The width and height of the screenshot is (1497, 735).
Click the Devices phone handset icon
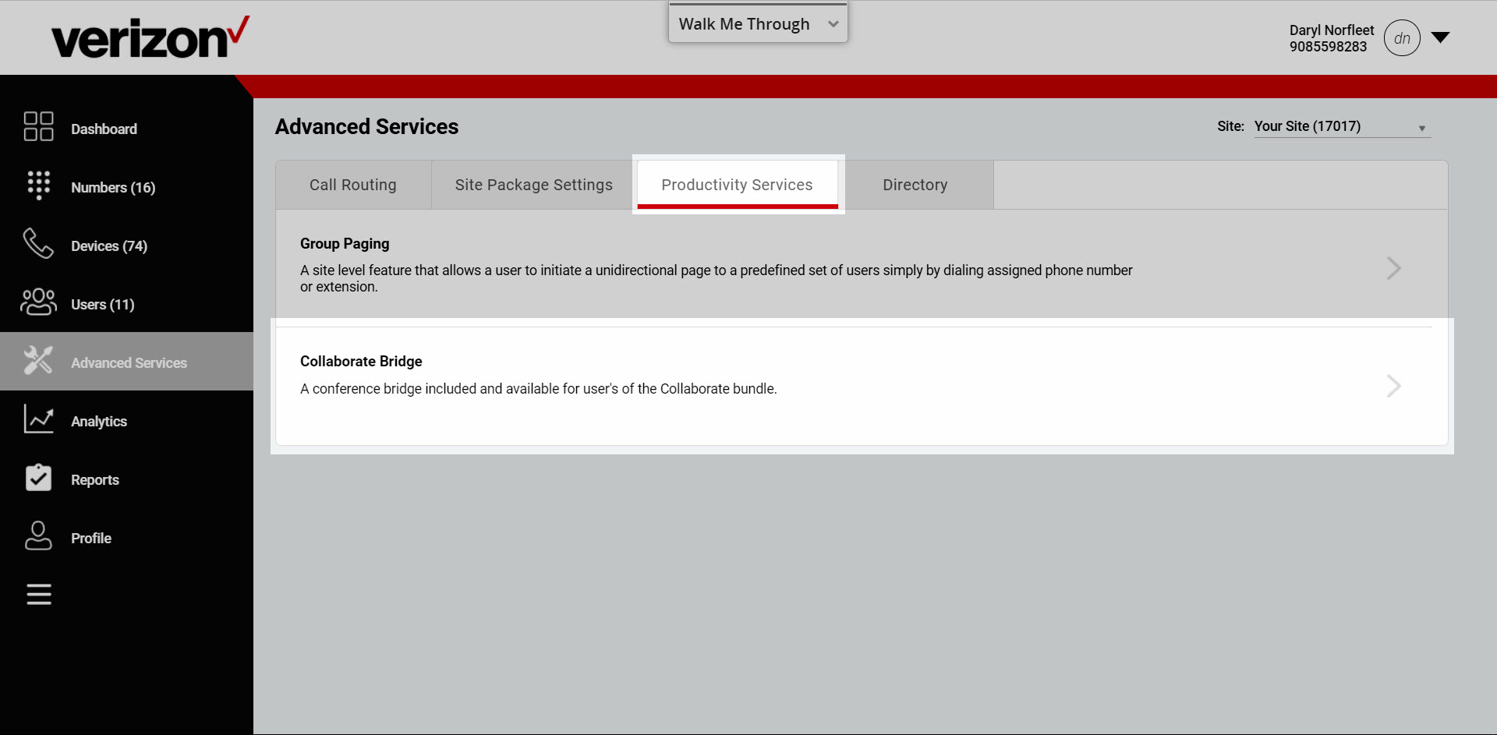tap(38, 243)
